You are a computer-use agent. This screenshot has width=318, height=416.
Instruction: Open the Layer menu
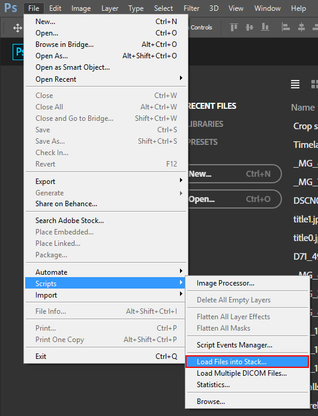[110, 8]
